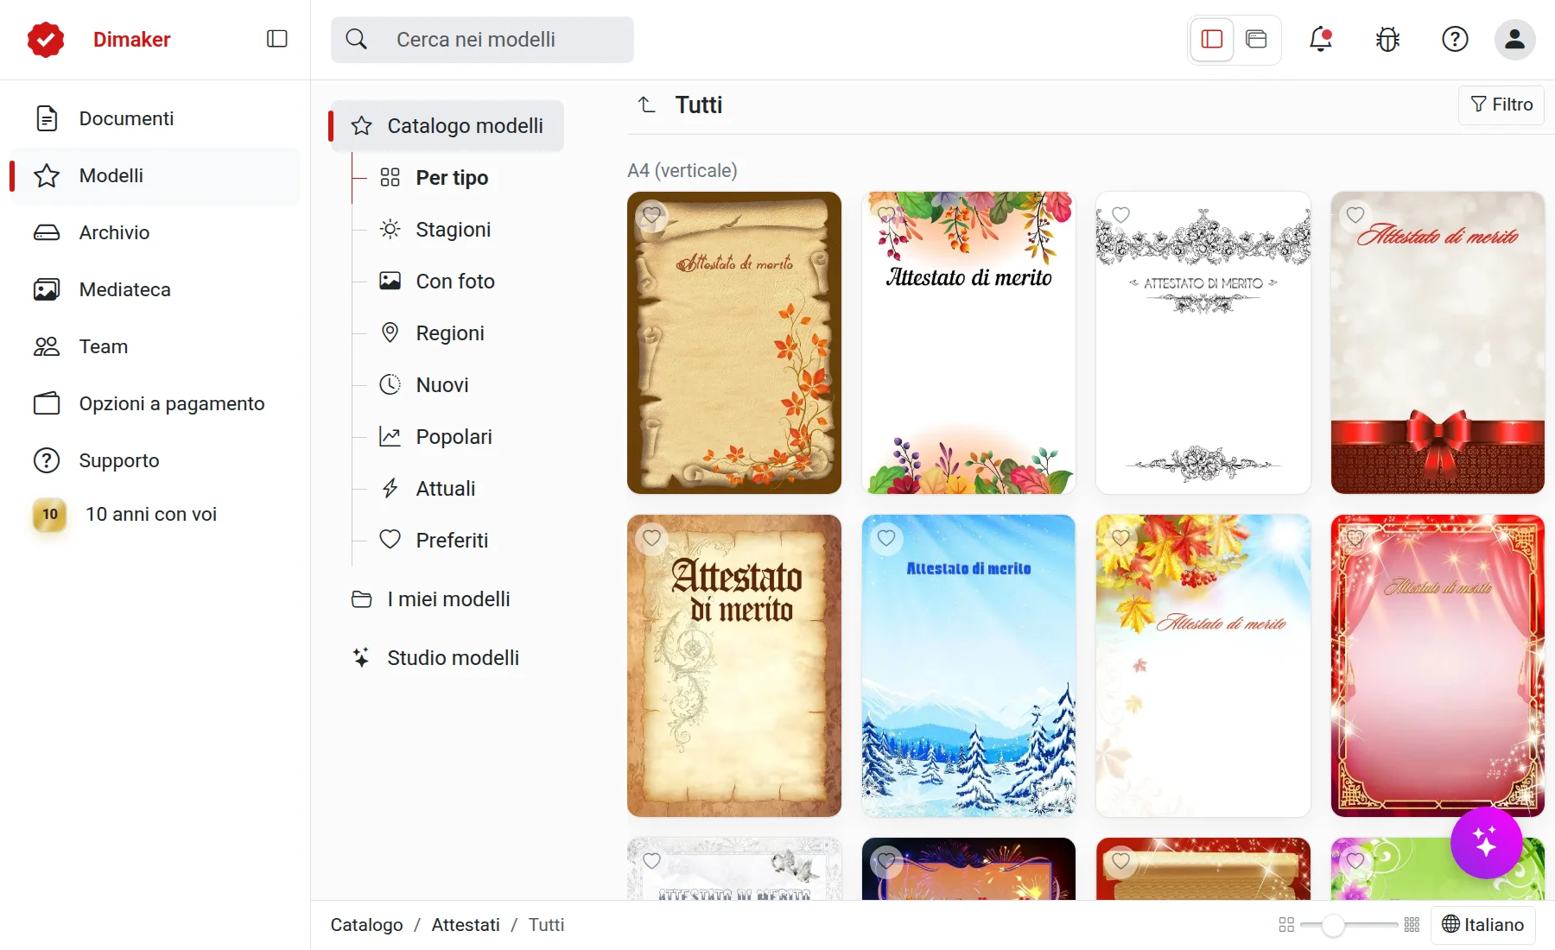Favorite the brown scroll parchment template
The height and width of the screenshot is (950, 1555).
point(651,215)
